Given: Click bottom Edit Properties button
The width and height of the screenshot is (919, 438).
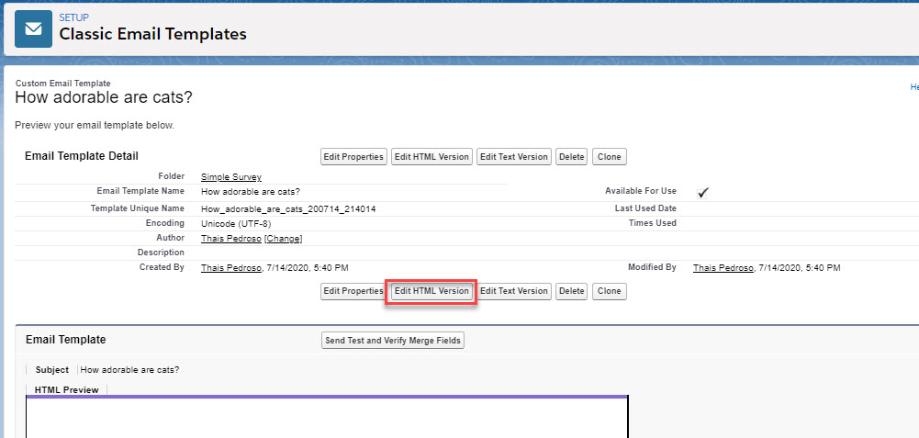Looking at the screenshot, I should click(353, 291).
